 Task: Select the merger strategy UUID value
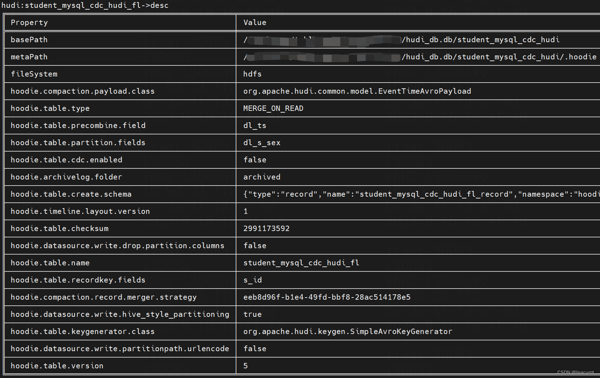click(x=327, y=297)
